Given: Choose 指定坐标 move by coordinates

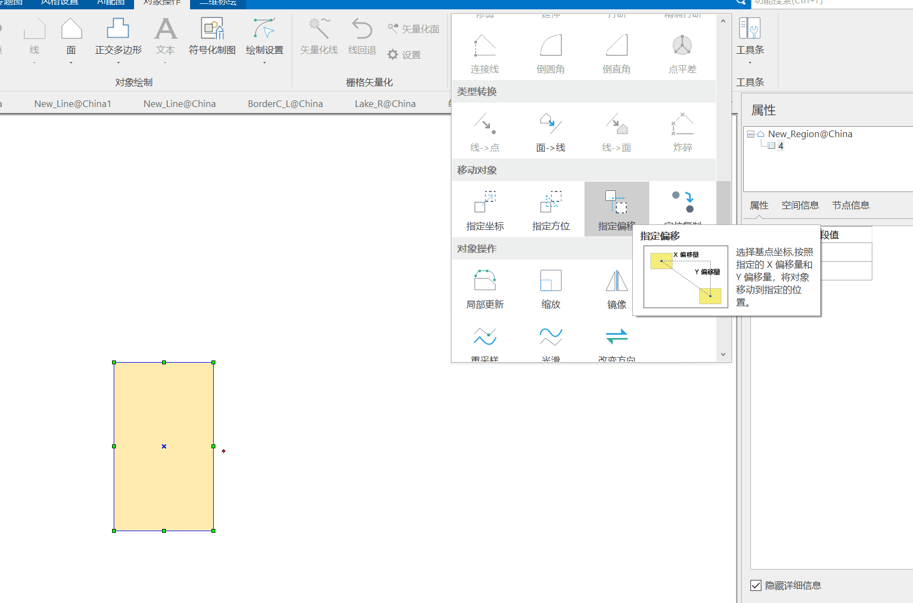Looking at the screenshot, I should (x=485, y=210).
